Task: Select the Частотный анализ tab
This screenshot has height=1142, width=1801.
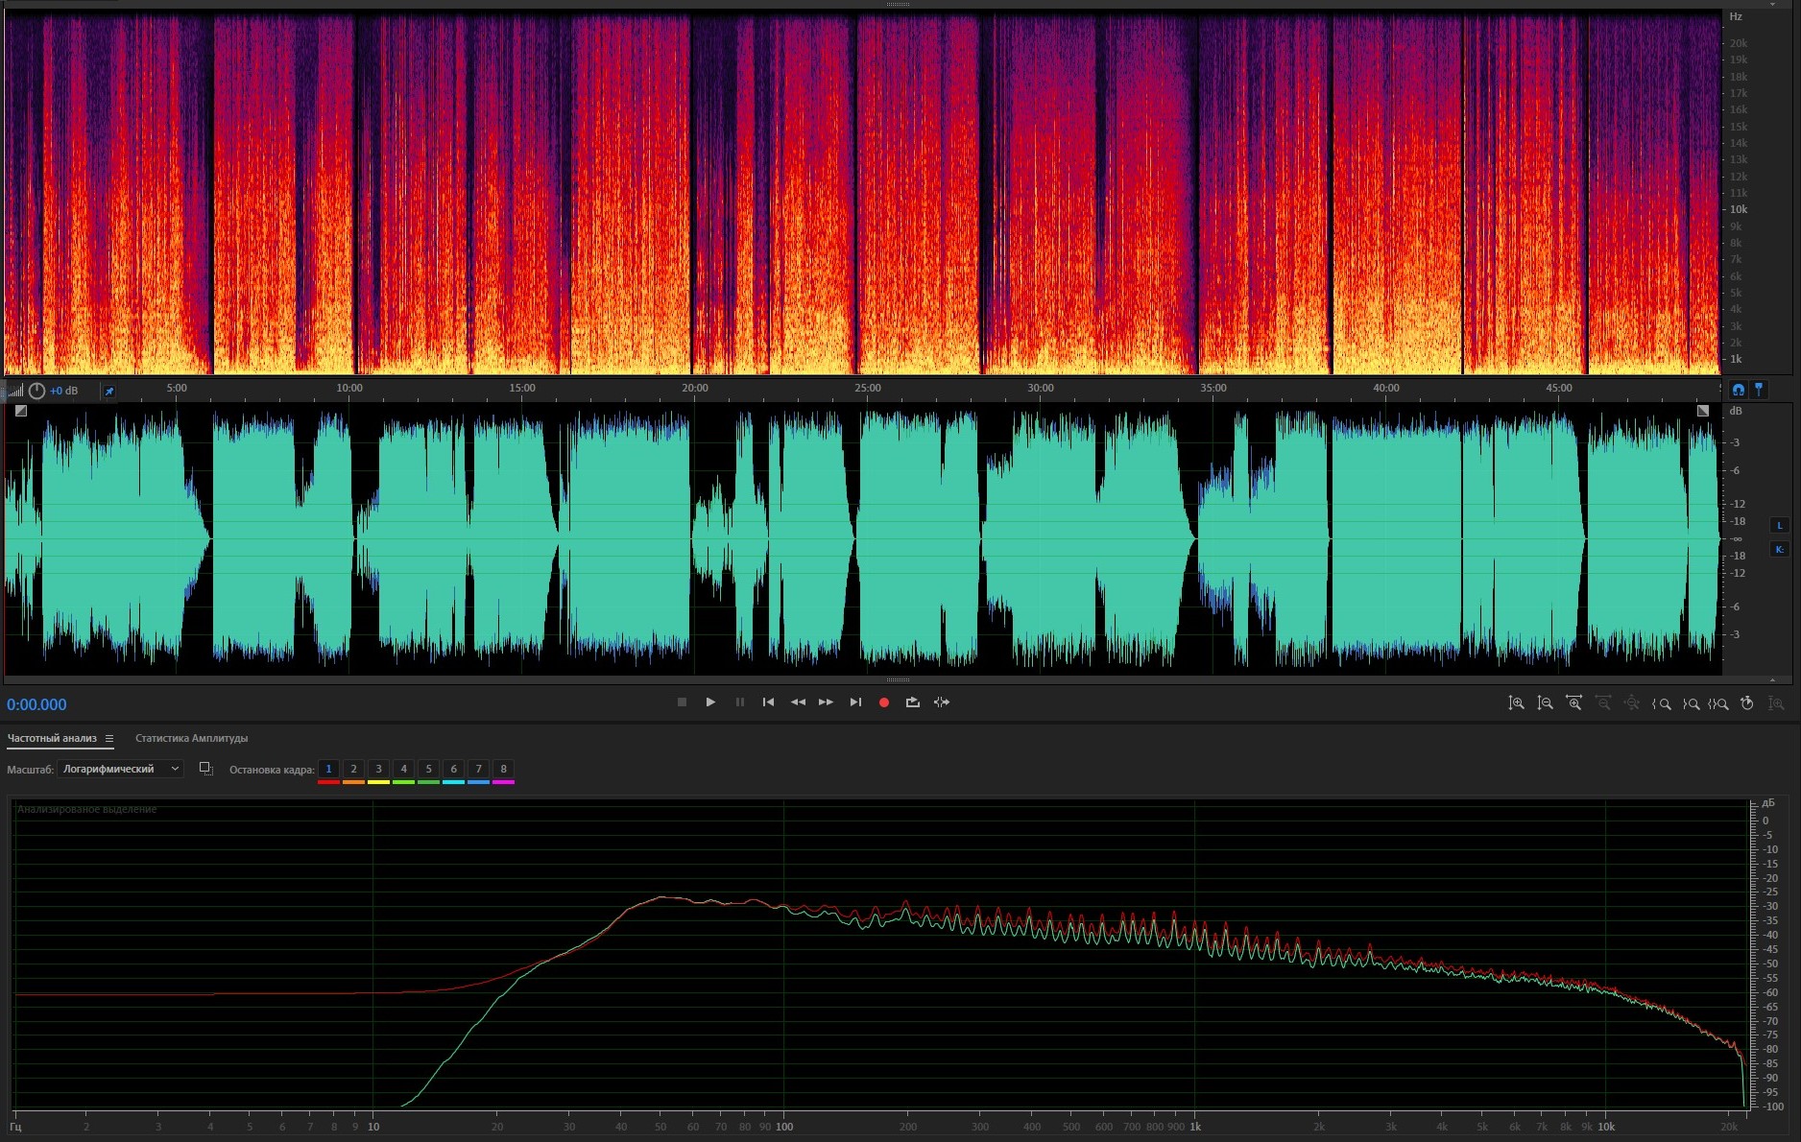Action: tap(52, 739)
